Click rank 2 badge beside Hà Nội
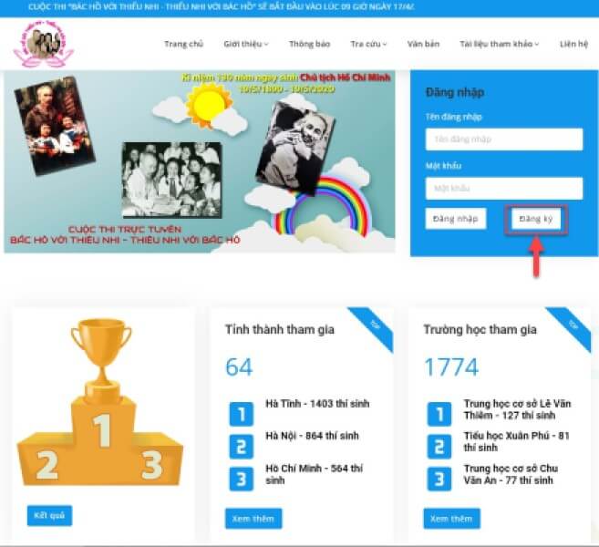 coord(241,446)
